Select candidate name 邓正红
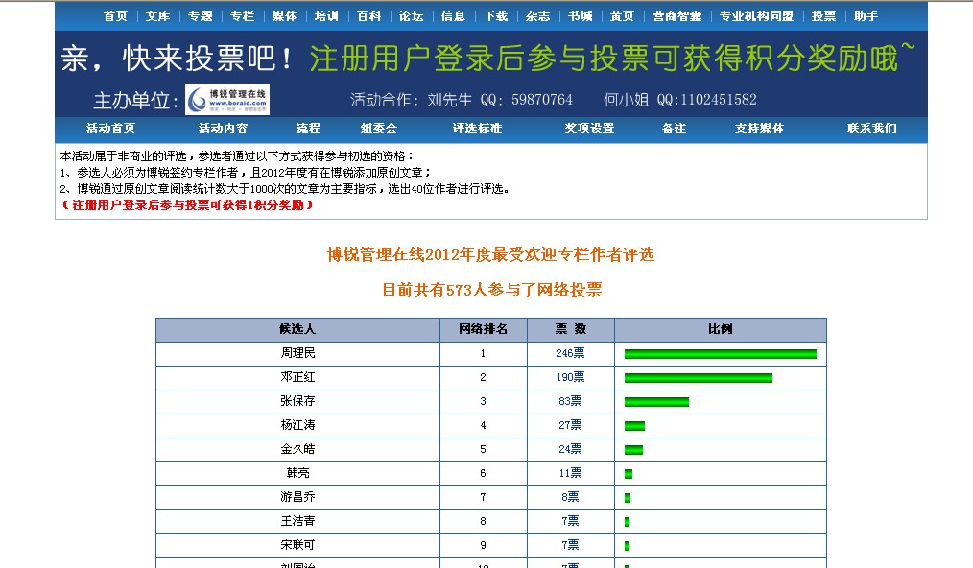 point(297,377)
